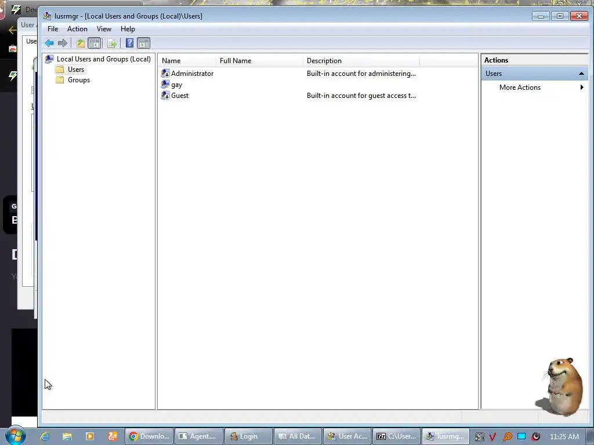
Task: Launch Internet Explorer from the taskbar
Action: [45, 436]
